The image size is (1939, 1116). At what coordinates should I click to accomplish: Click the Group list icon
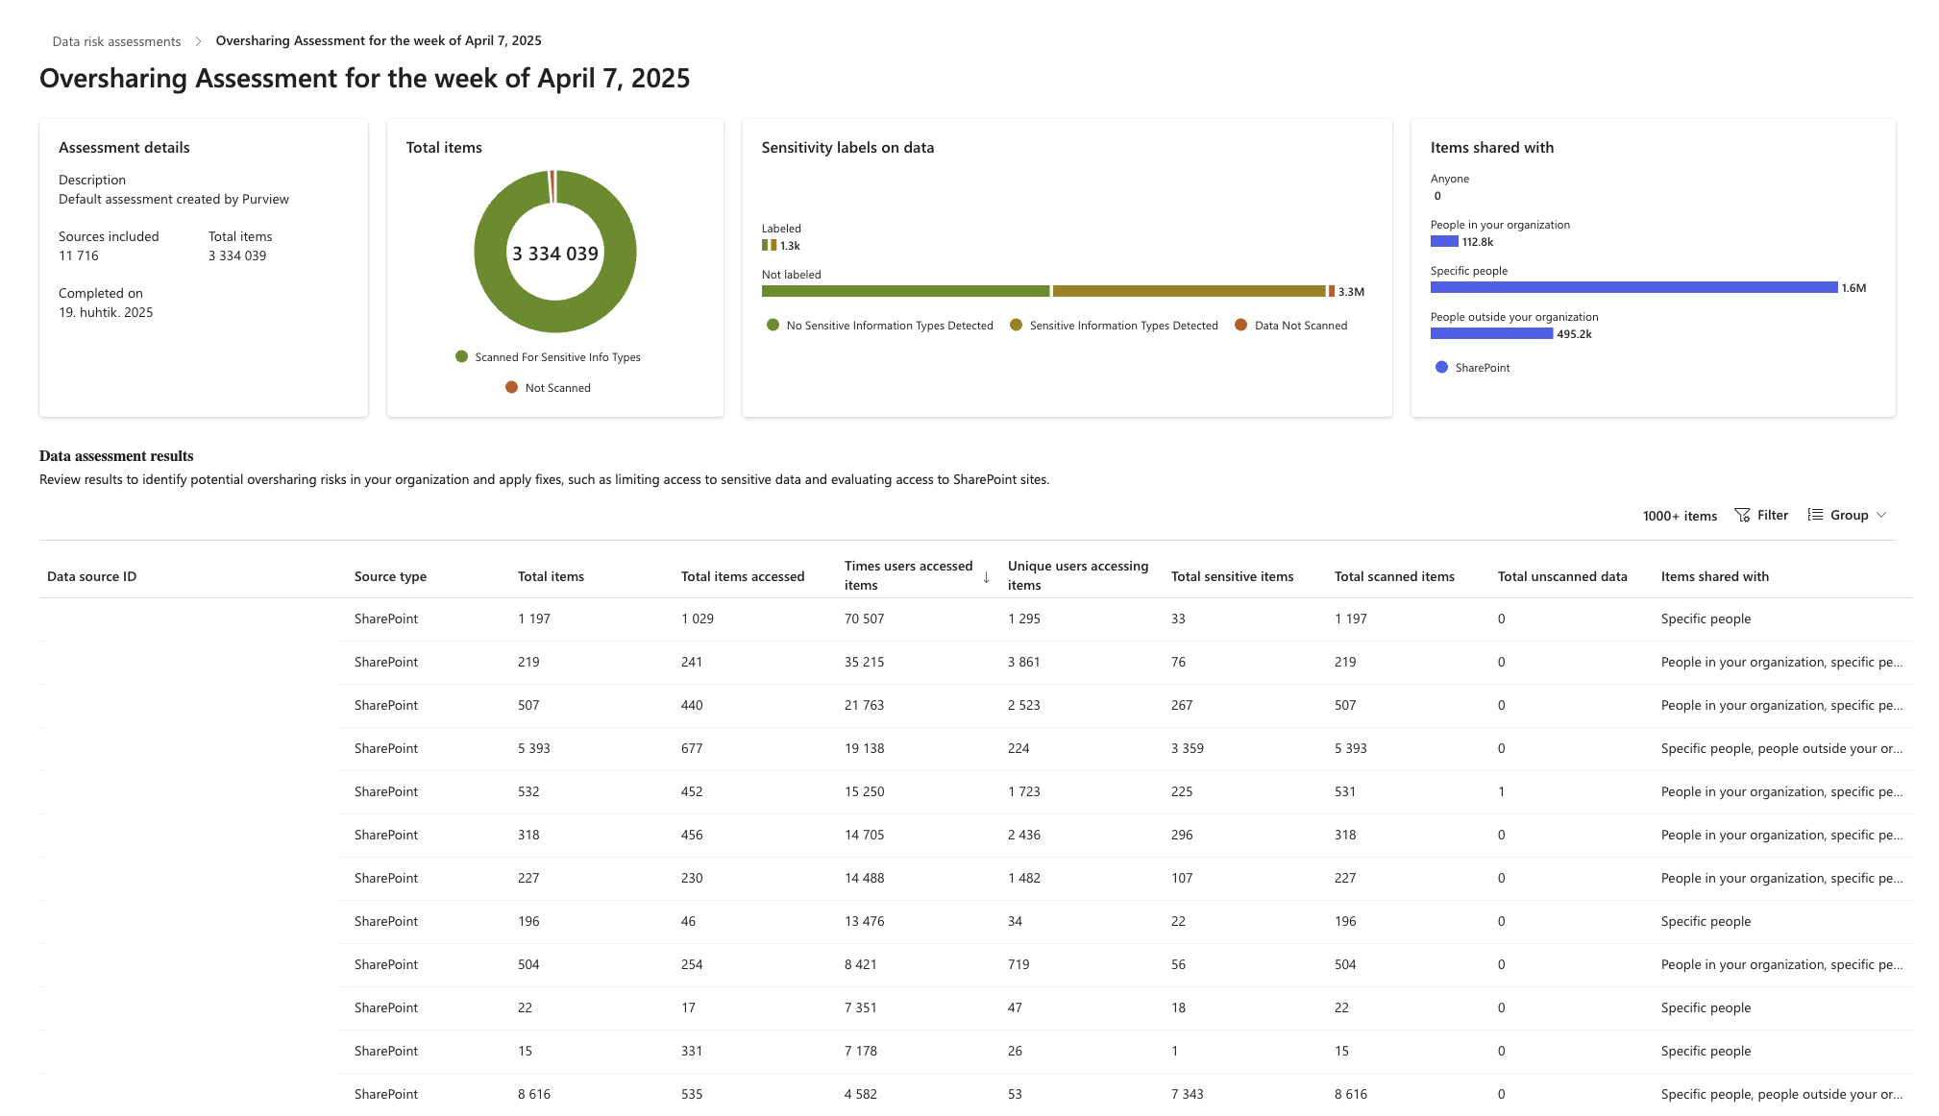1815,515
